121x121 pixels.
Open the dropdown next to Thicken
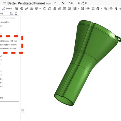[40, 8]
